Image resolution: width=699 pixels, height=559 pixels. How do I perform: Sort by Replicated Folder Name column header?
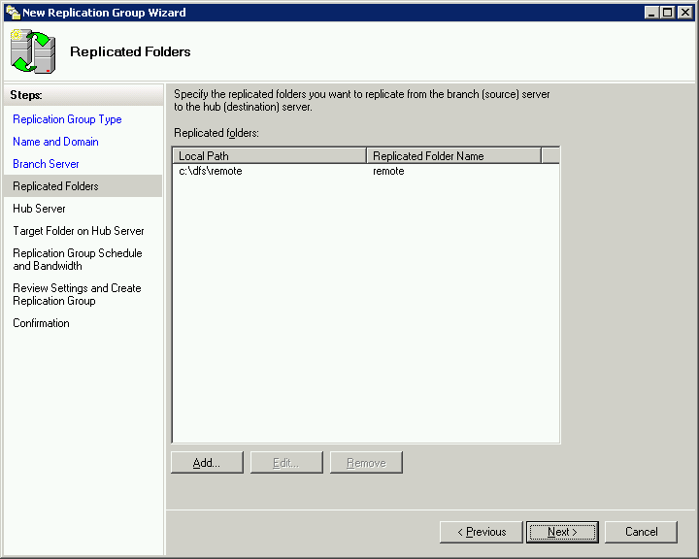click(x=452, y=155)
